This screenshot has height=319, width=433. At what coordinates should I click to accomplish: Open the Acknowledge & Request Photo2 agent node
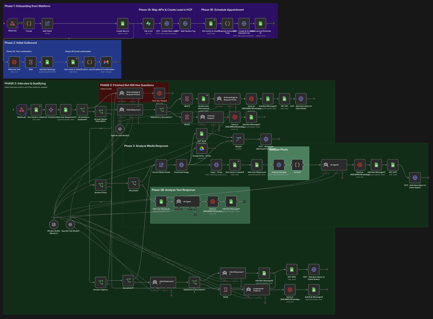(x=130, y=93)
